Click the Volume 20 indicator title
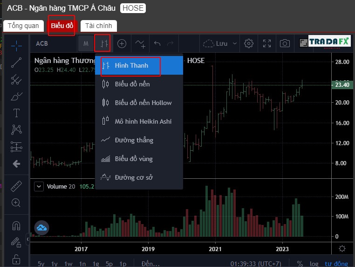355x267 pixels. pos(61,186)
